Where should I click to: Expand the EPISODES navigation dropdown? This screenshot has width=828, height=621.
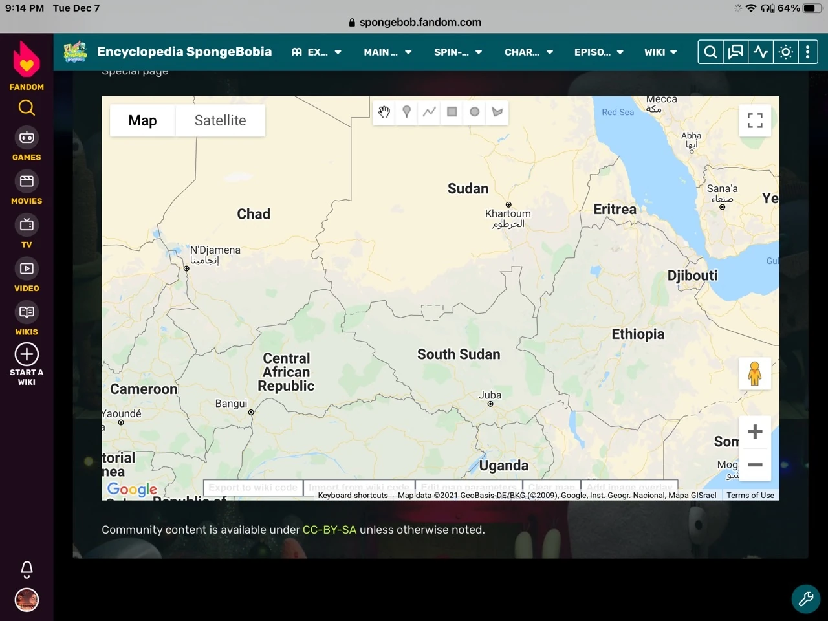click(x=598, y=52)
